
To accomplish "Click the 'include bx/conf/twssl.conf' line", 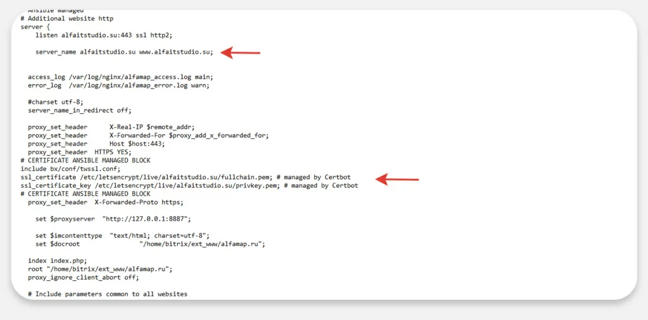I will coord(70,169).
